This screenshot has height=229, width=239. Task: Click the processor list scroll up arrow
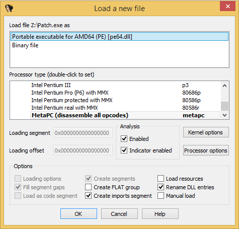(x=224, y=86)
